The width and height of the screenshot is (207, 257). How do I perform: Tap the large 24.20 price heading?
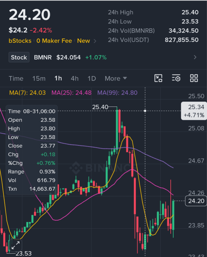[x=30, y=15]
